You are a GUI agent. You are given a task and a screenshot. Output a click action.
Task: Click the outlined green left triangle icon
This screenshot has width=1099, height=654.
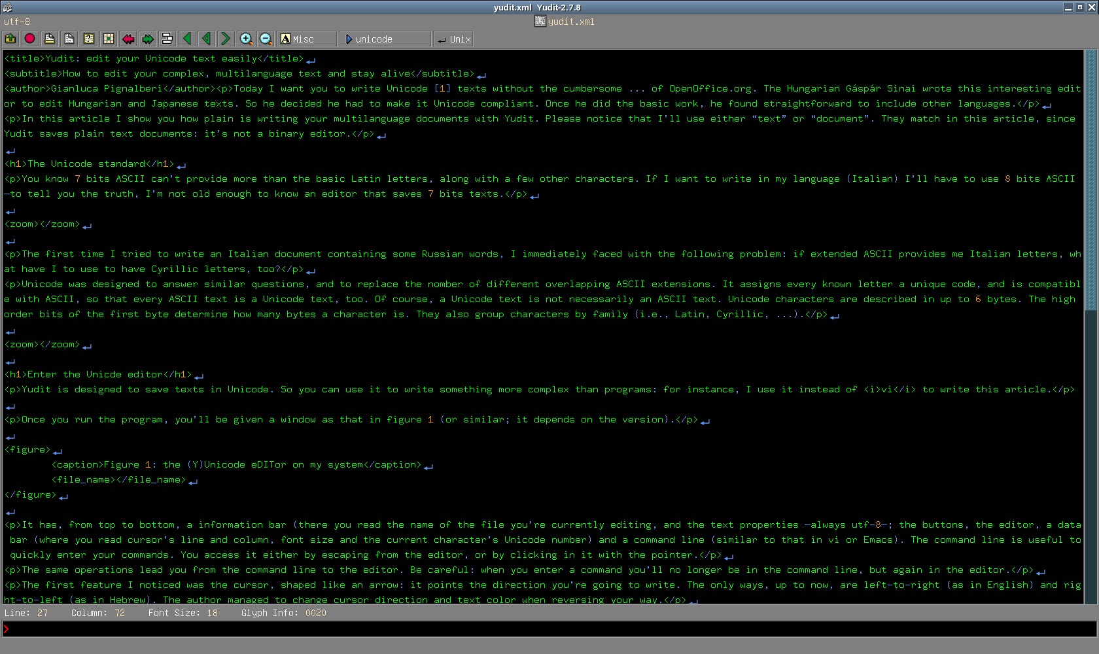[207, 39]
